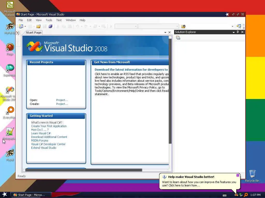This screenshot has height=198, width=265.
Task: Click the Extend Visual Studio link
Action: (x=43, y=148)
